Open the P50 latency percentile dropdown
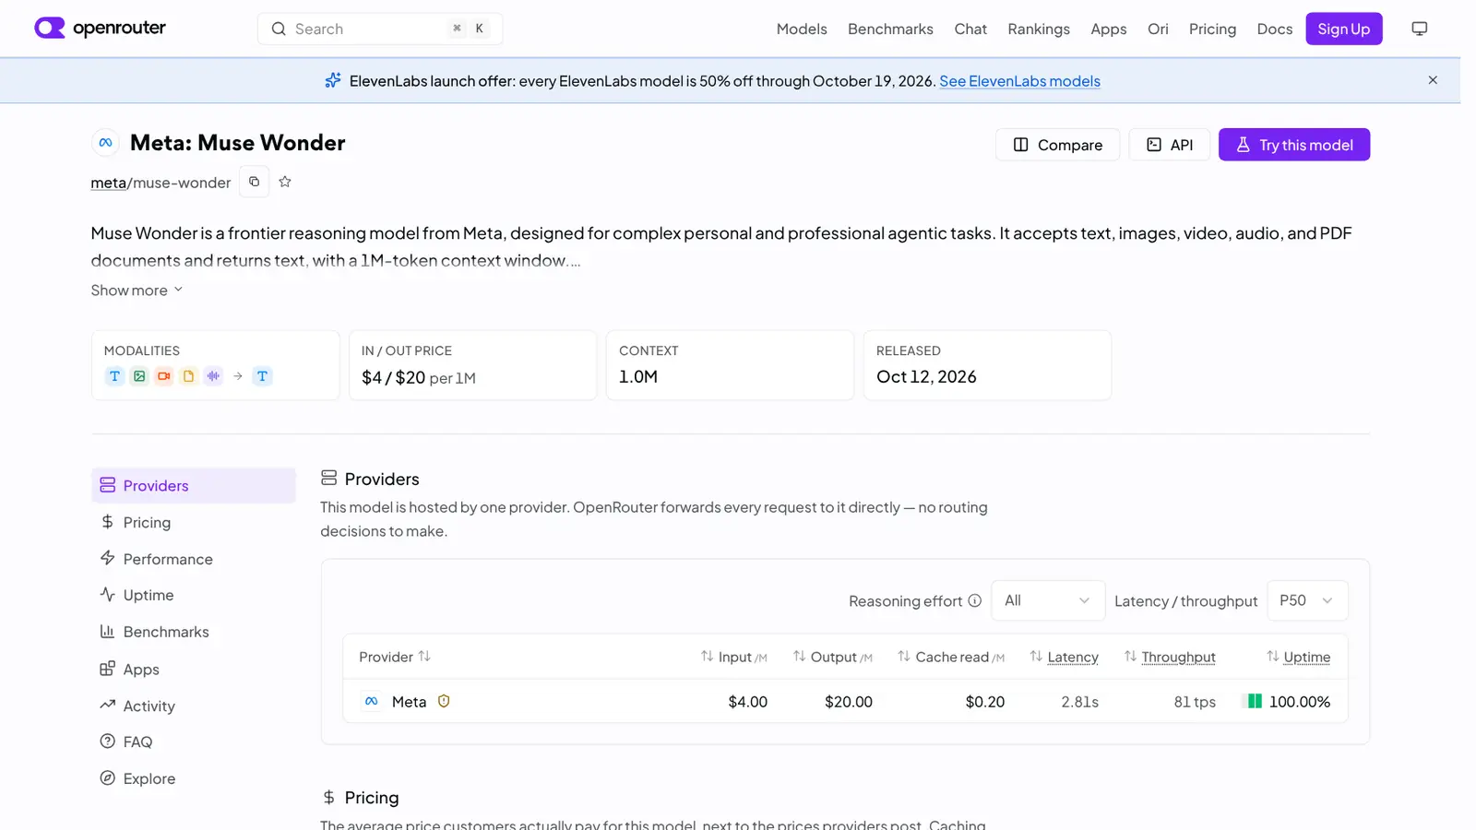This screenshot has width=1476, height=830. pyautogui.click(x=1307, y=600)
